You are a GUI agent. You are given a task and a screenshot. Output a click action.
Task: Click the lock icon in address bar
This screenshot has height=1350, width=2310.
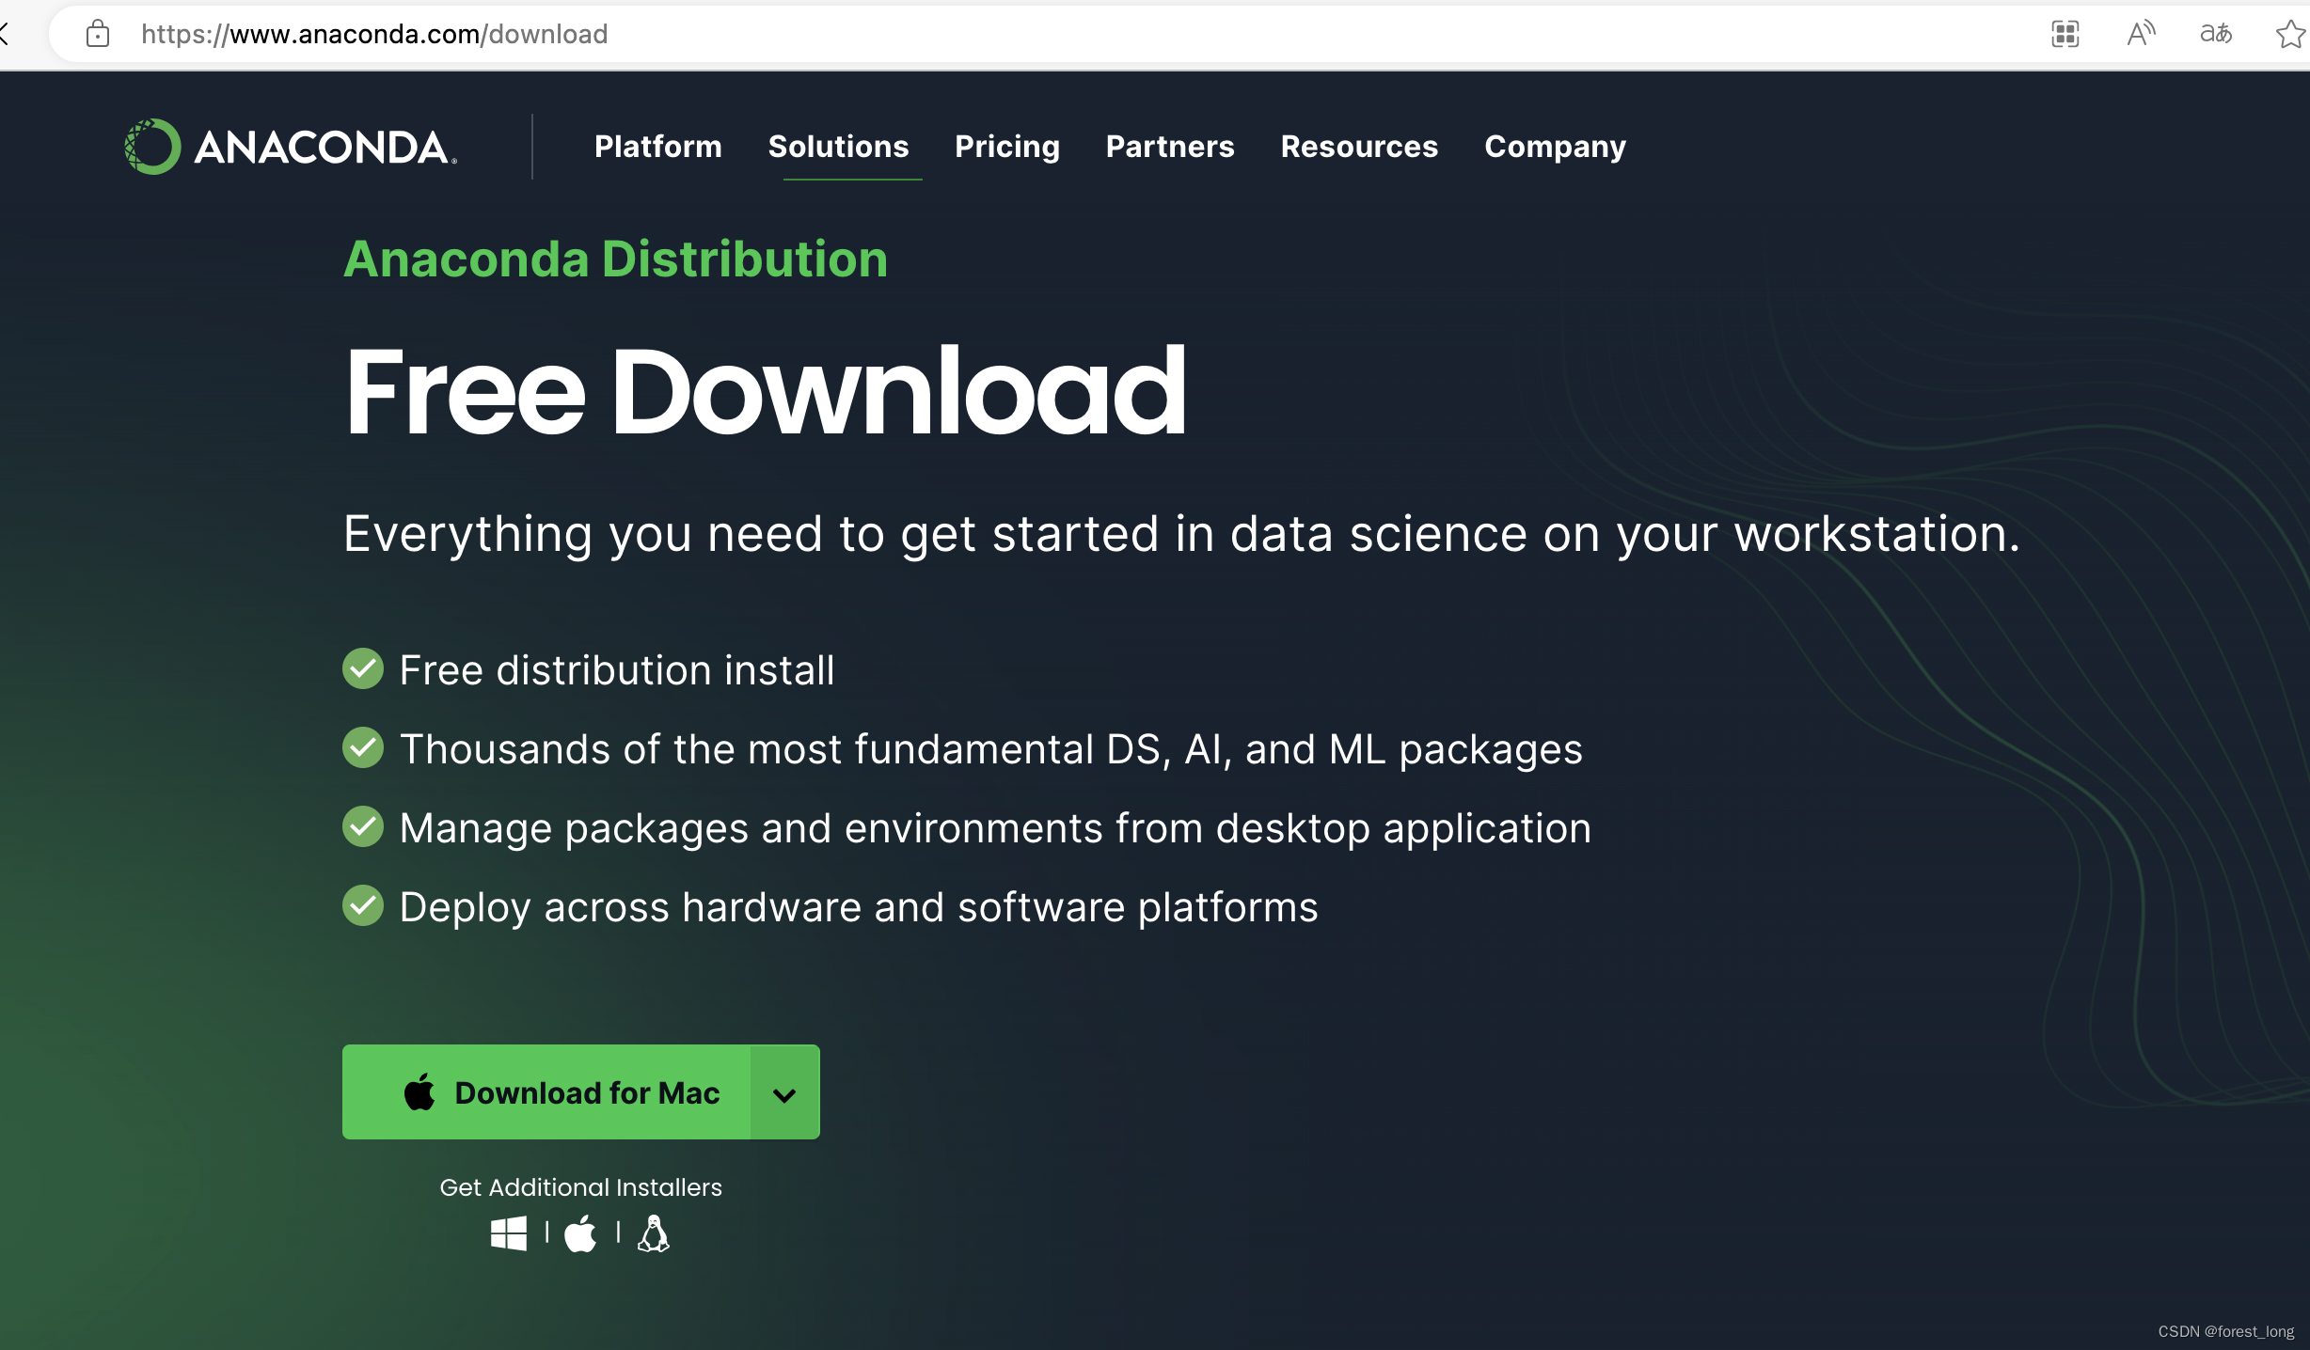point(98,35)
